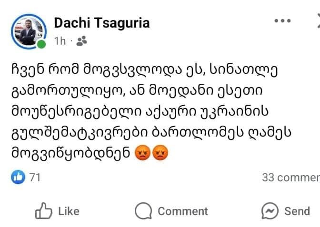Click the second angry face emoji
Screen dimensions: 320x227
click(160, 155)
